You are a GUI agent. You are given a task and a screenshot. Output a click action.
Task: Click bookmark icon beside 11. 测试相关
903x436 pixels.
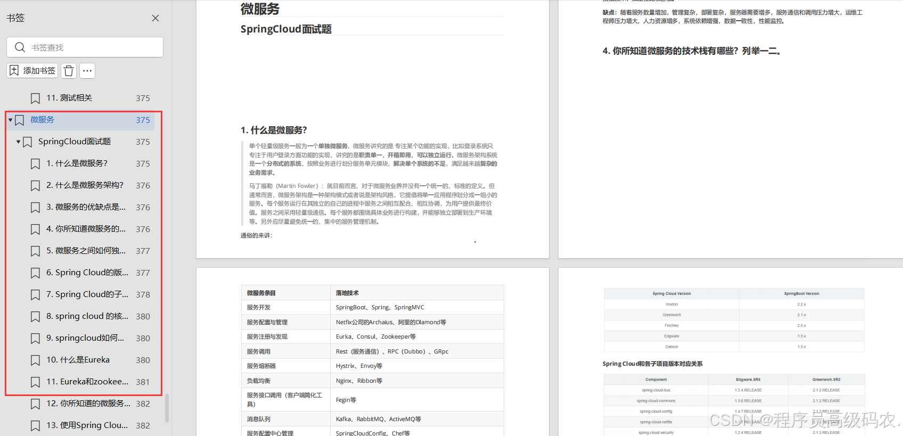(x=35, y=98)
